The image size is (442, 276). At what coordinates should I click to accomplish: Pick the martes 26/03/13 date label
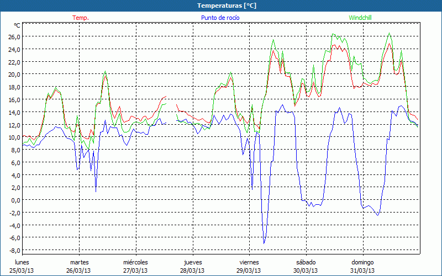click(x=79, y=266)
